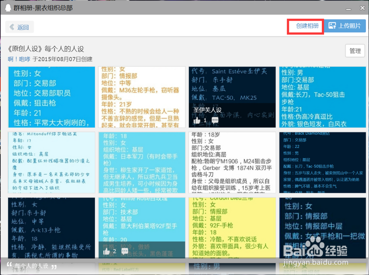Open thumbnail mentioning 勃朗宁M1906

(232, 163)
